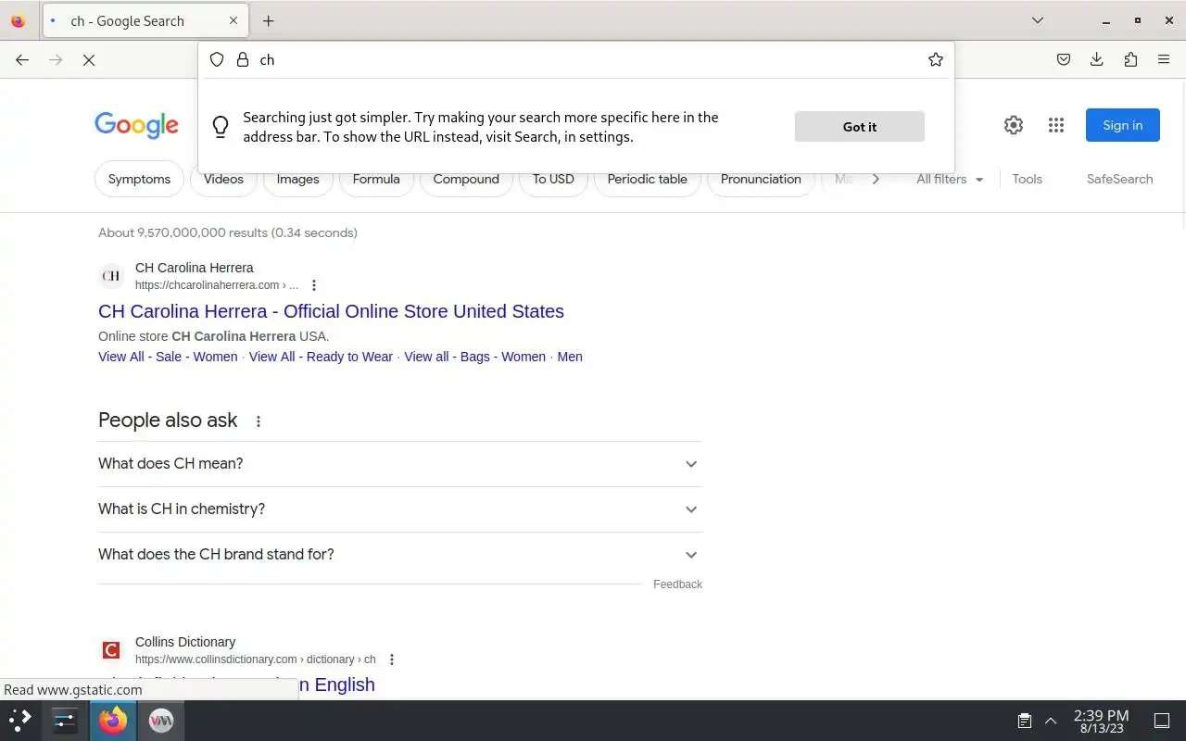Open the Extensions puzzle icon
1186x741 pixels.
pos(1130,59)
